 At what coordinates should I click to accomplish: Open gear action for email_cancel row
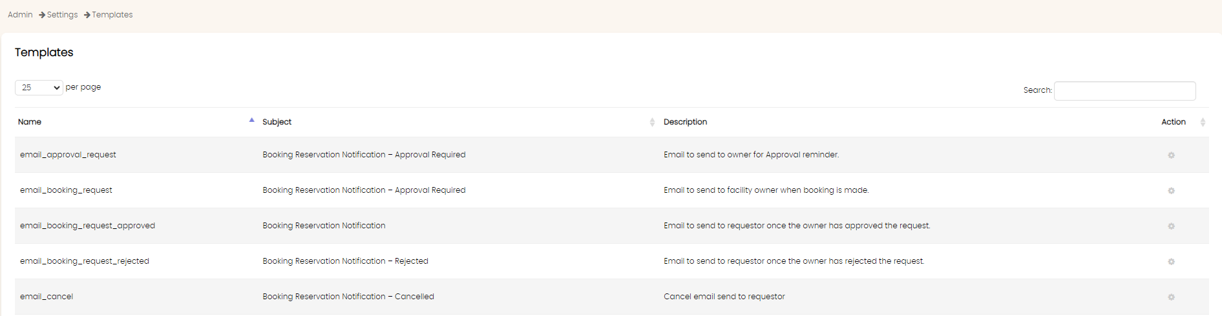(1171, 297)
